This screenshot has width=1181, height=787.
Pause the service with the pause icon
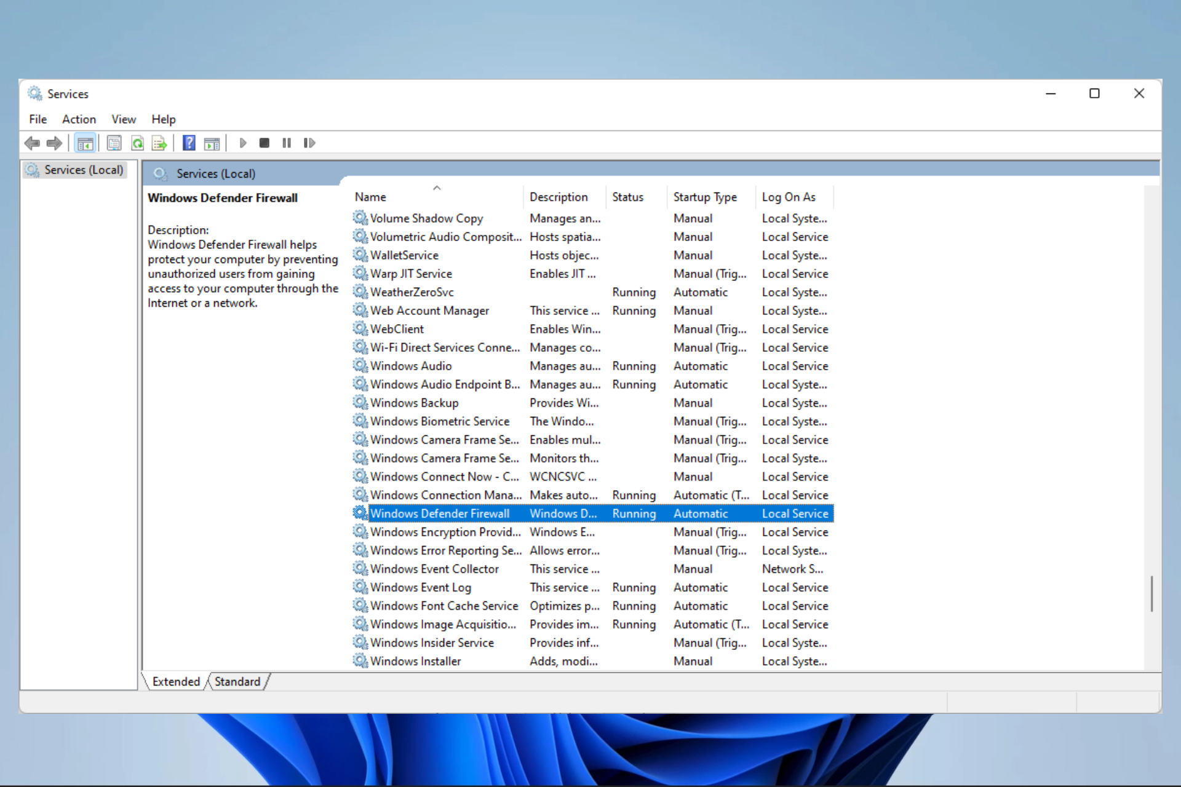tap(287, 143)
